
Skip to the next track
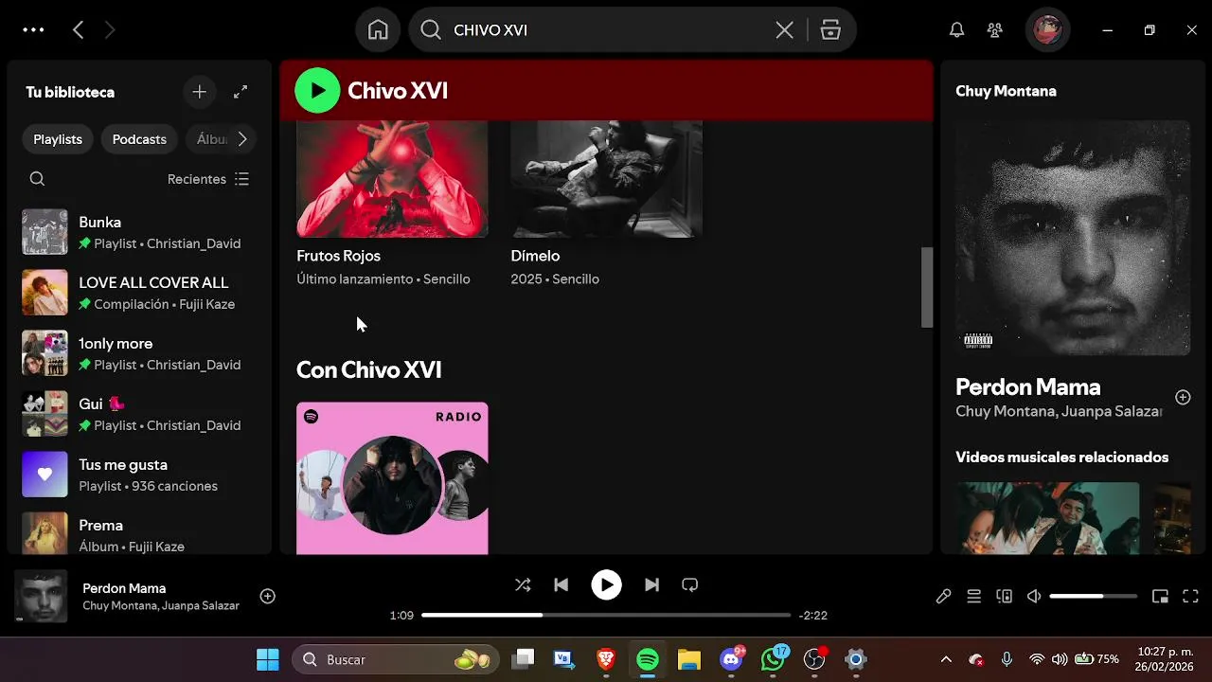[651, 585]
